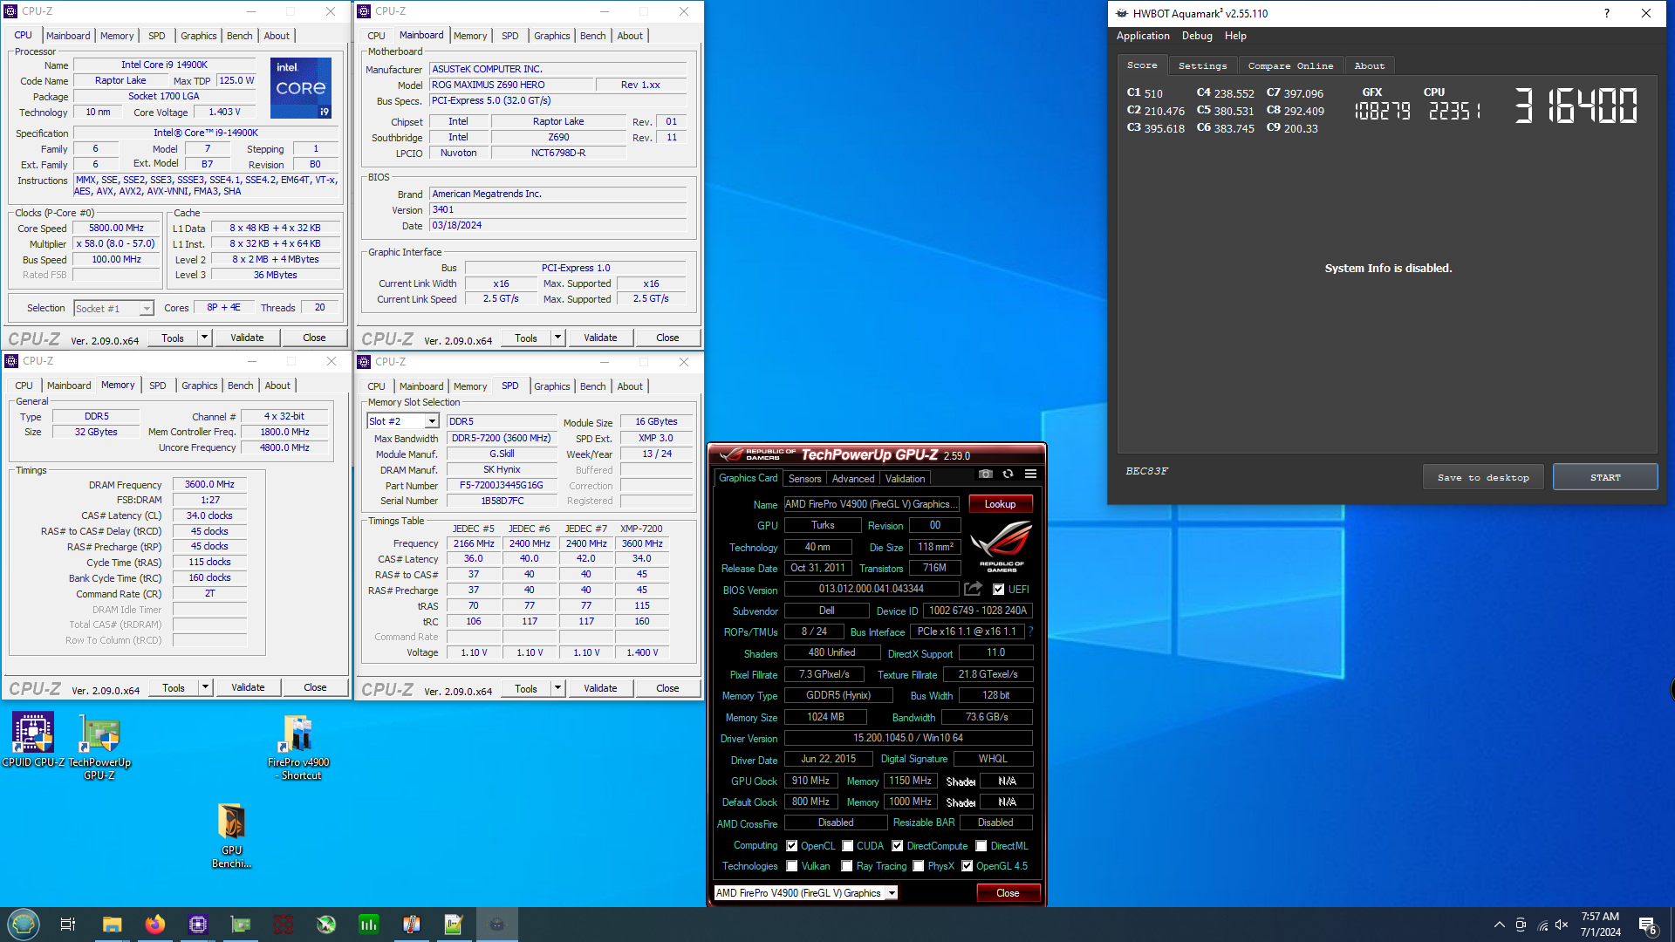Click the thermometer taskbar icon
This screenshot has width=1675, height=942.
point(412,925)
